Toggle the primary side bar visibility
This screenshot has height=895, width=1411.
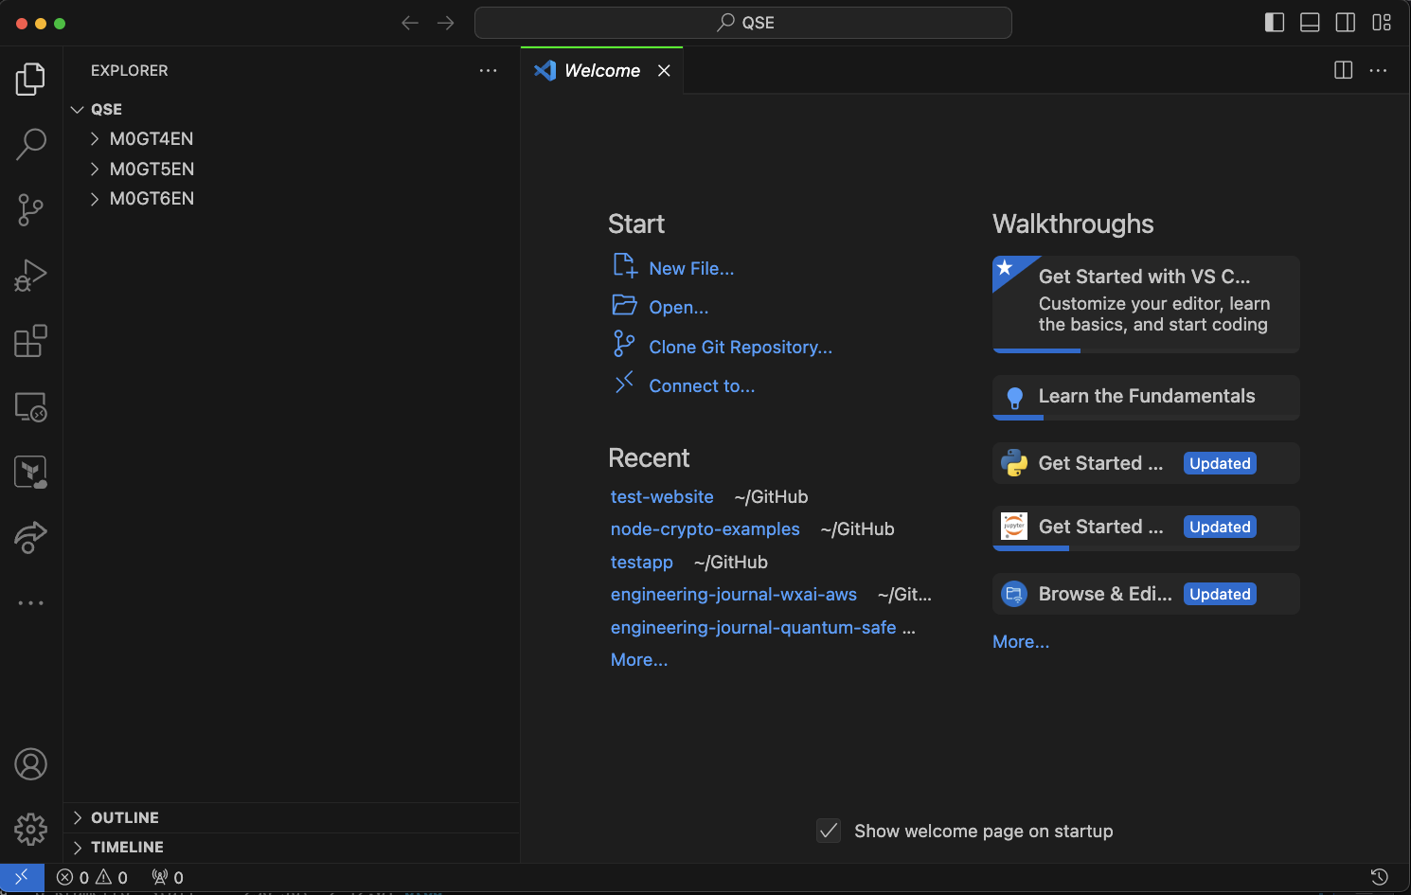(x=1275, y=23)
